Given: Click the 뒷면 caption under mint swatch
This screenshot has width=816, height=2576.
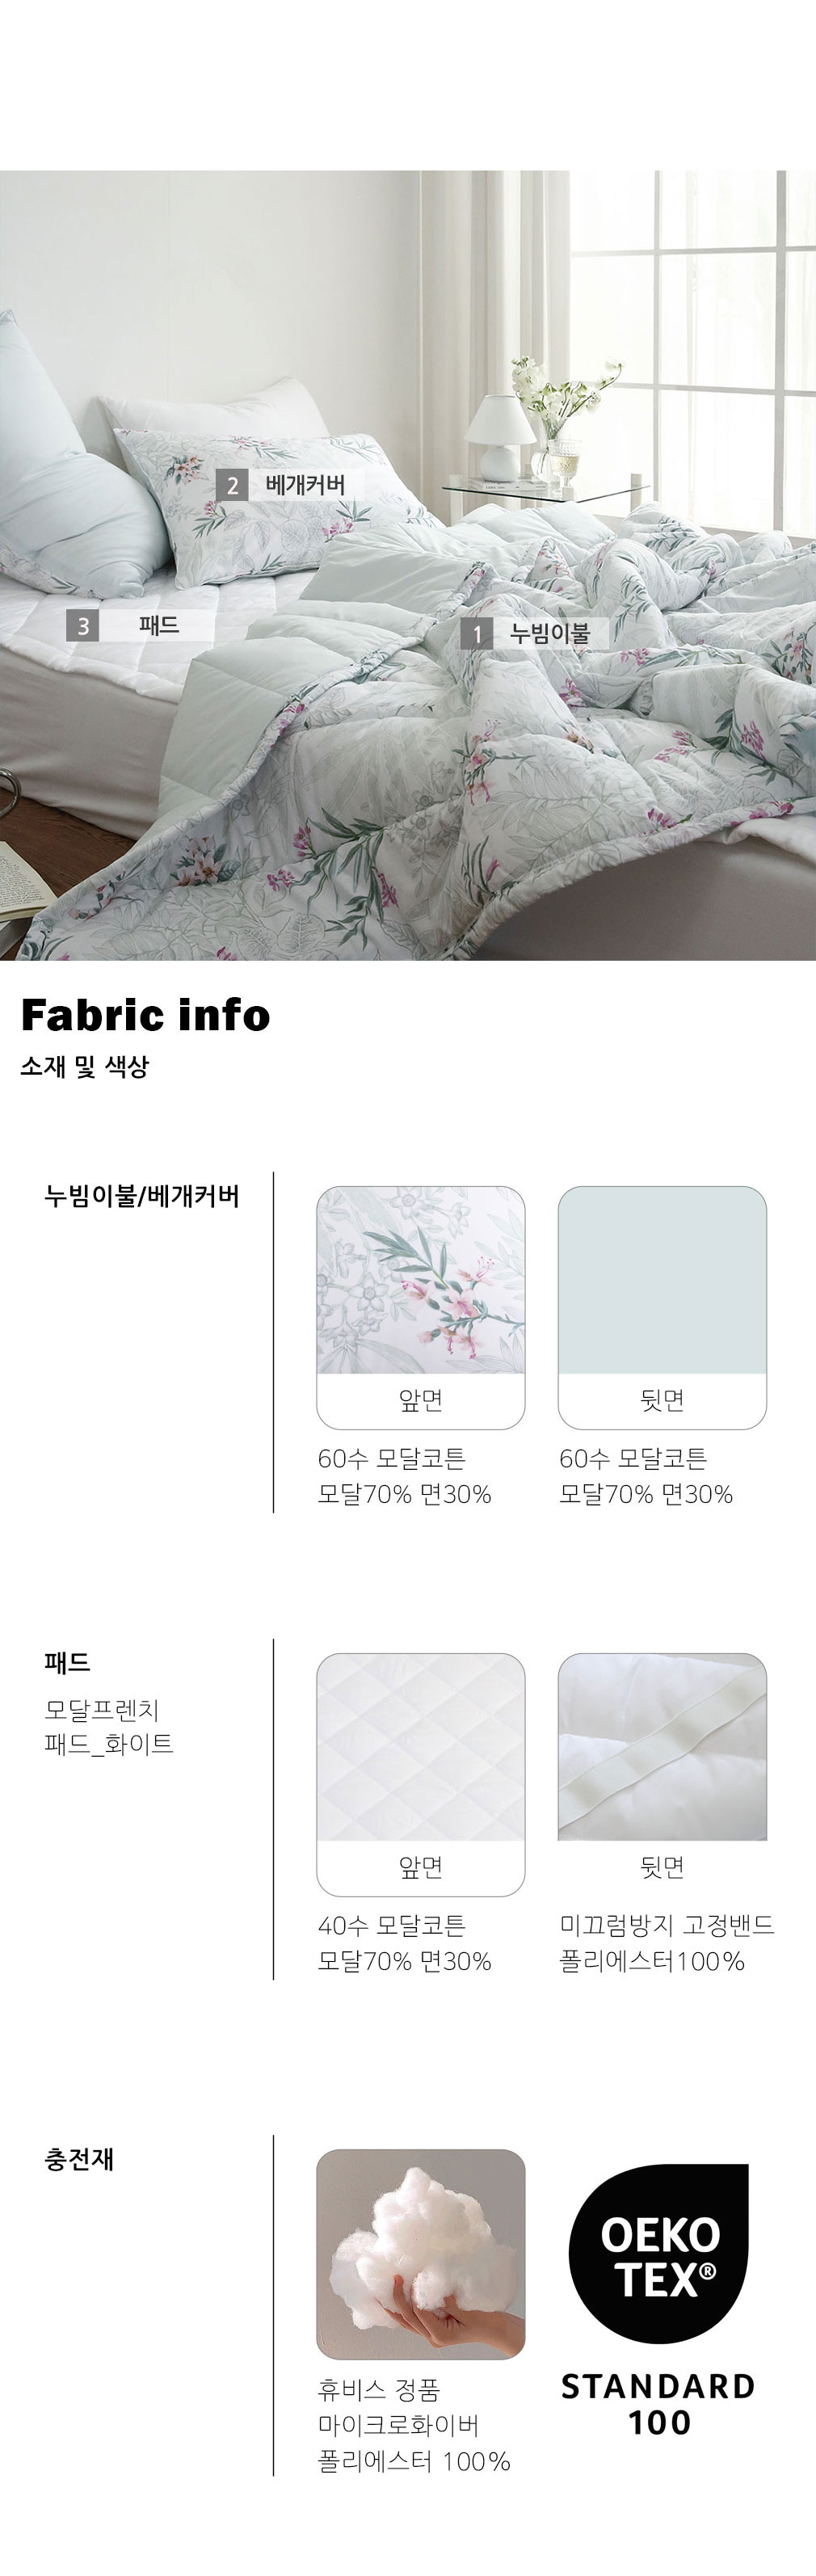Looking at the screenshot, I should tap(662, 1401).
